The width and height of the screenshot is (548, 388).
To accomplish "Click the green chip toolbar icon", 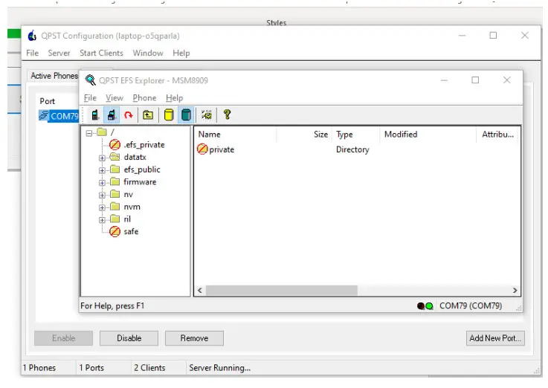I will coord(207,115).
